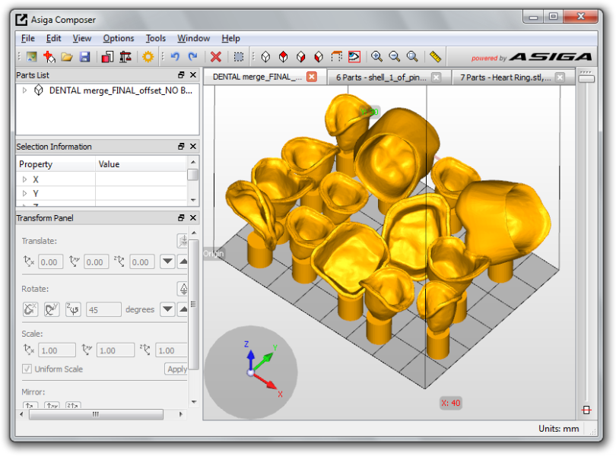This screenshot has width=616, height=456.
Task: Click the support generation icon in toolbar
Action: (125, 57)
